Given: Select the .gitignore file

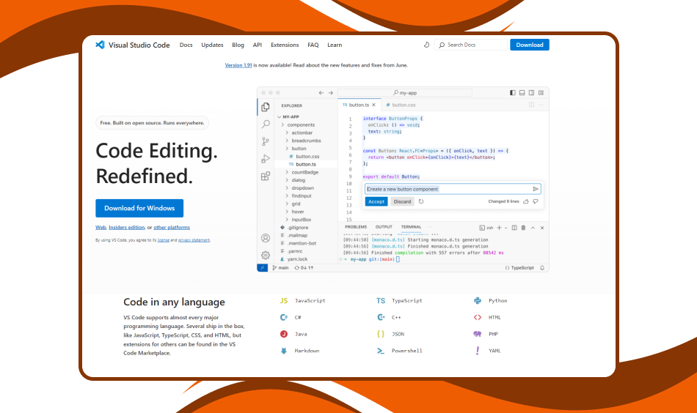Looking at the screenshot, I should (294, 228).
